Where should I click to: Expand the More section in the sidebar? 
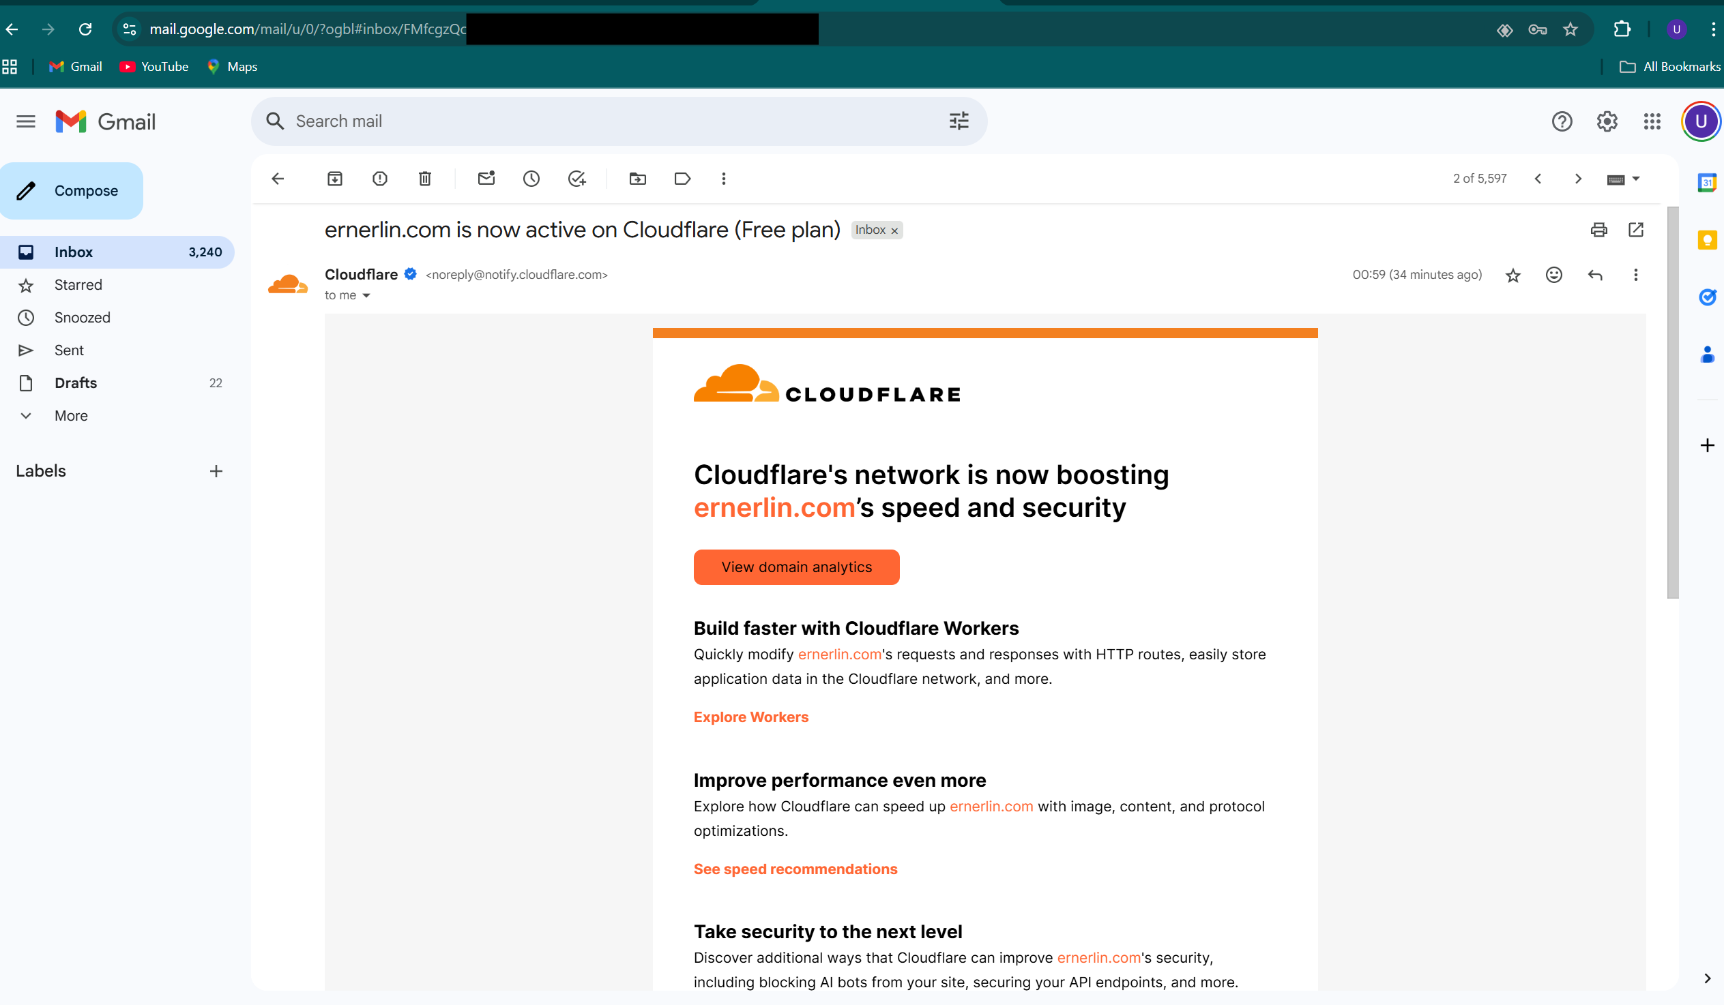pyautogui.click(x=71, y=415)
